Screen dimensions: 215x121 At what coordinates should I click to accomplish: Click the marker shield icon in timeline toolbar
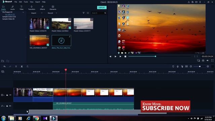point(173,67)
